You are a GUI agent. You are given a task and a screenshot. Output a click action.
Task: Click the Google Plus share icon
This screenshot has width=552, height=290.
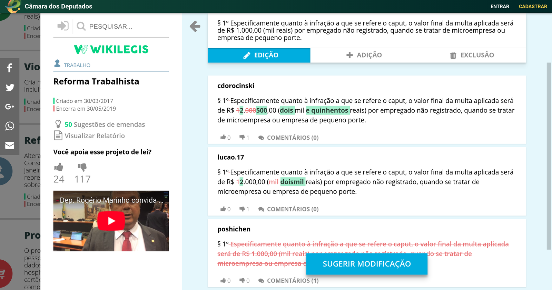[x=10, y=107]
